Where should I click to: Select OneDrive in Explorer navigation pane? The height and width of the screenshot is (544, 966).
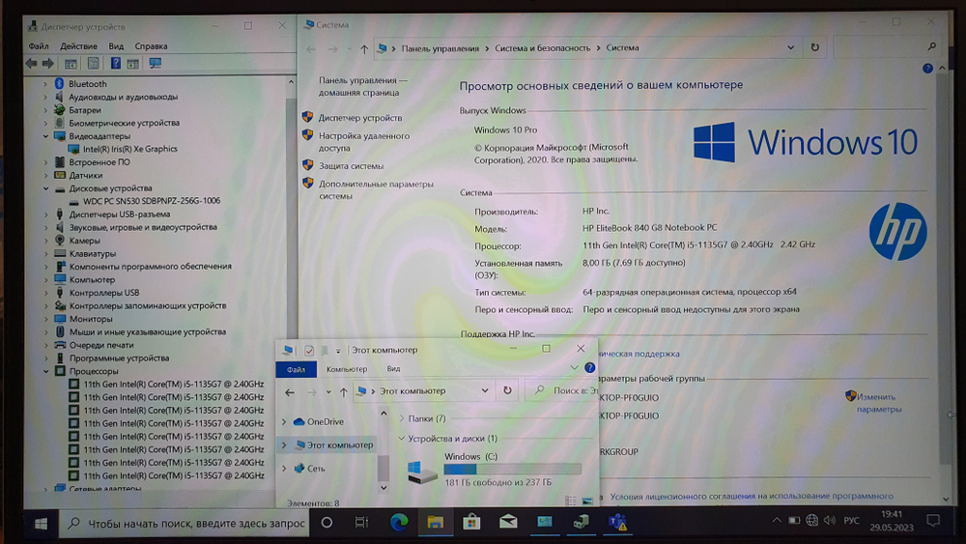click(x=326, y=422)
